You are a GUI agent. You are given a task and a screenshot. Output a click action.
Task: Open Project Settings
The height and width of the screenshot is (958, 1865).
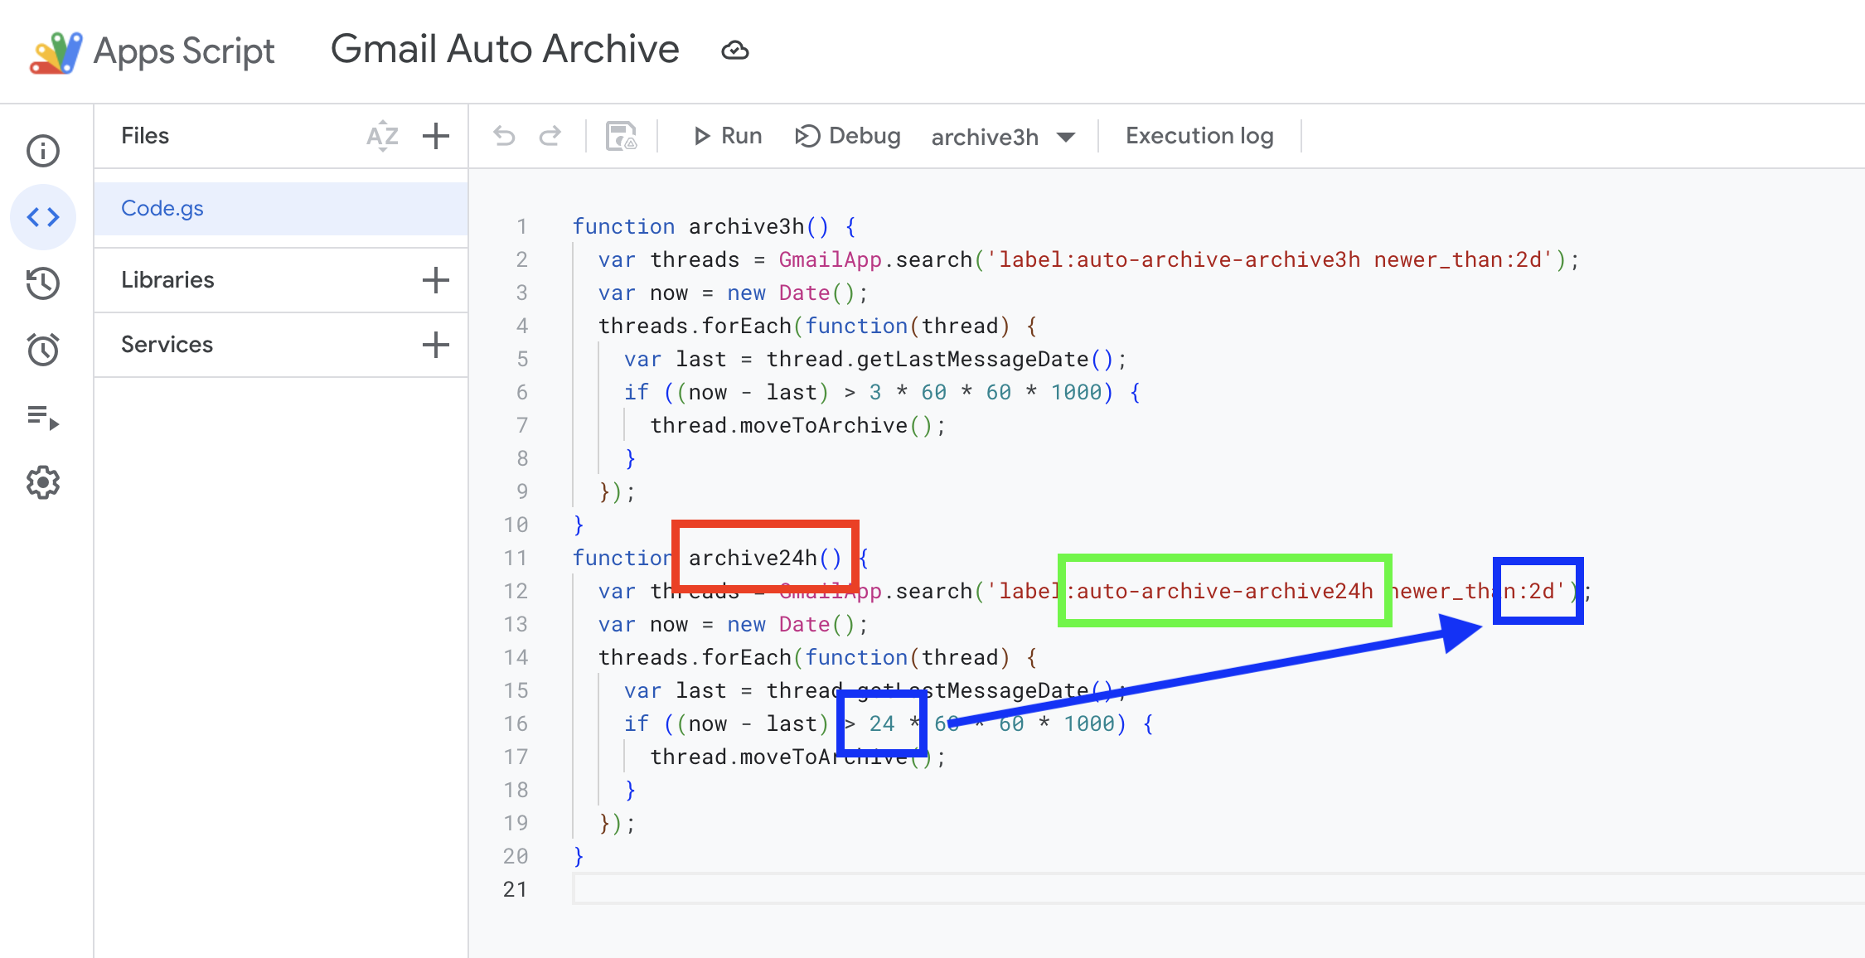[x=43, y=482]
